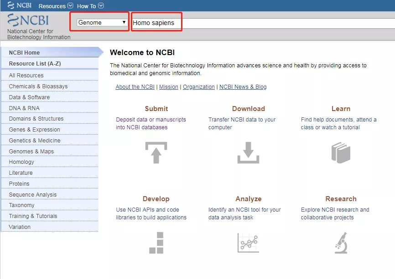This screenshot has height=279, width=395.
Task: Click the Welcome to NCBI heading
Action: 142,52
